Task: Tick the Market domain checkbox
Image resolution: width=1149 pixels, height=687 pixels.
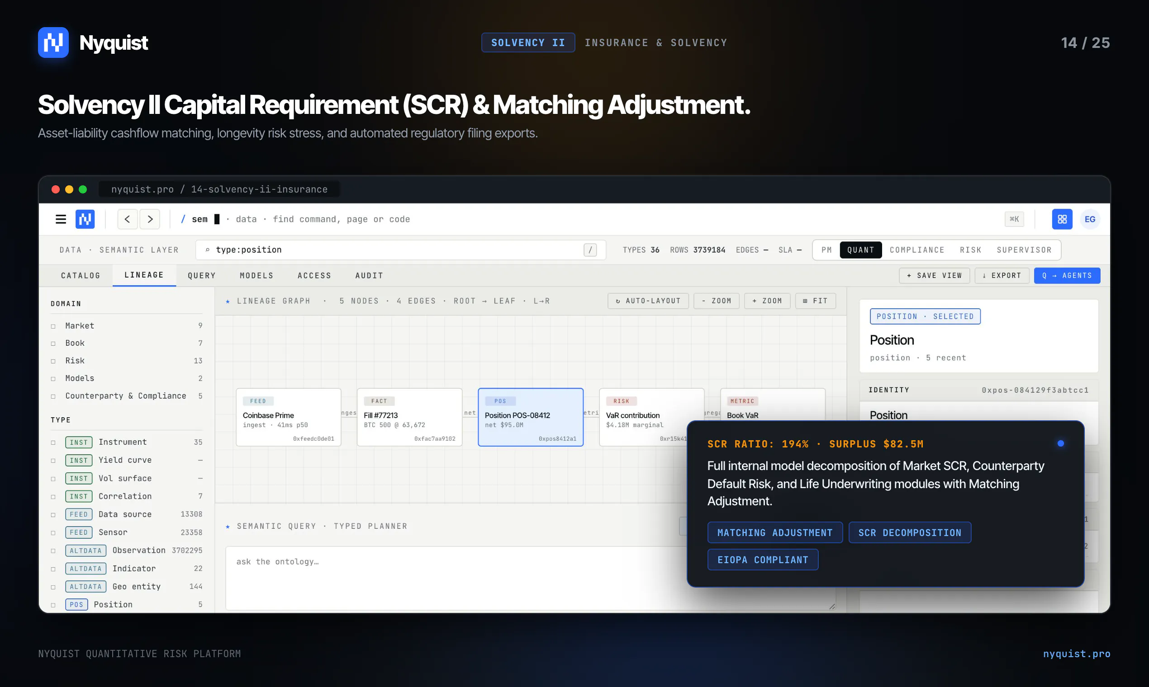Action: (x=53, y=326)
